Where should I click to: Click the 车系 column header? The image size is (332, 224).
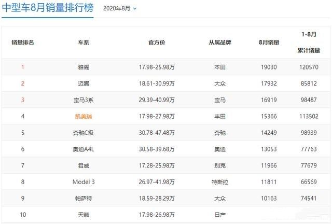84,43
